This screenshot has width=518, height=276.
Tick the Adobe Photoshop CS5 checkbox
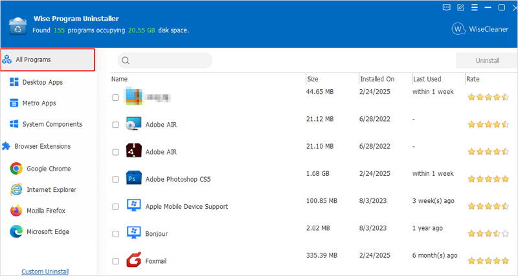115,180
